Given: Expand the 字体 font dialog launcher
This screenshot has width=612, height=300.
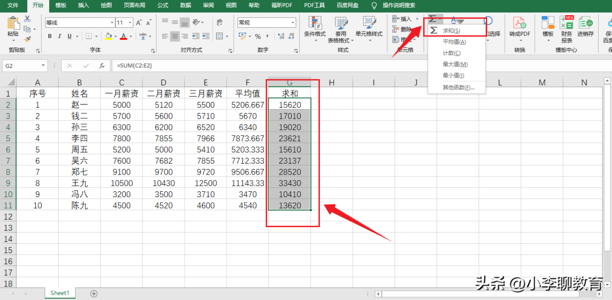Looking at the screenshot, I should [153, 50].
